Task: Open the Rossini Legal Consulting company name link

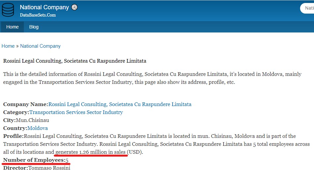Action: pyautogui.click(x=120, y=104)
